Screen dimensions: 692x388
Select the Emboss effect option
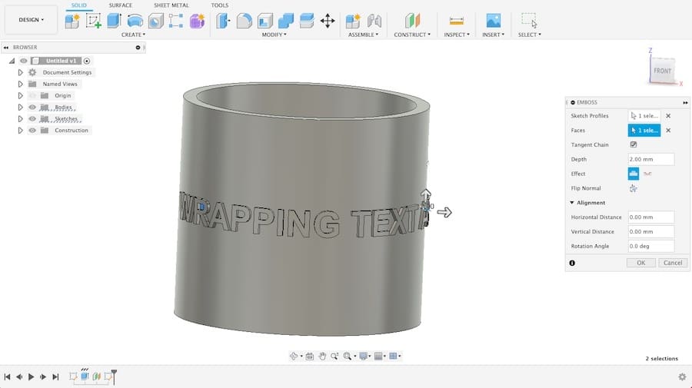pos(634,174)
